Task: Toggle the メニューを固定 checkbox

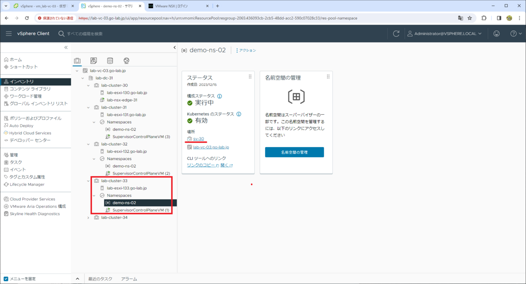Action: pos(6,279)
